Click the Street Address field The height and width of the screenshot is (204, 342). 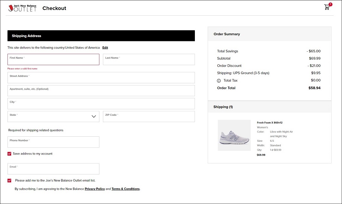pyautogui.click(x=101, y=78)
